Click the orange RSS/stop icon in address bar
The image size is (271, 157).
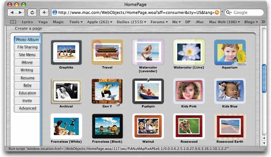click(x=217, y=12)
